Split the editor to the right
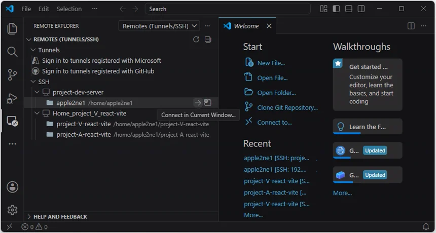436x233 pixels. pos(411,26)
